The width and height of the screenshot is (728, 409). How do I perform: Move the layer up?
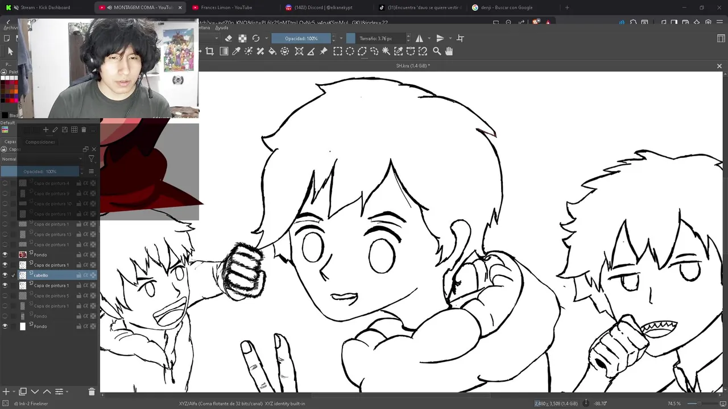[47, 391]
